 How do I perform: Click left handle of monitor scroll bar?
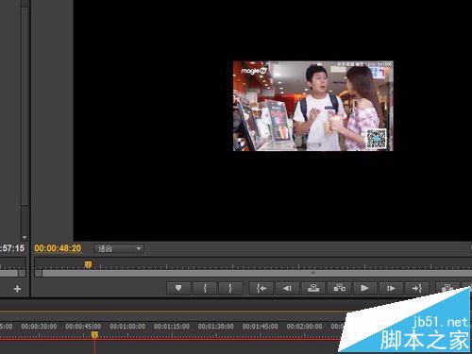(38, 273)
